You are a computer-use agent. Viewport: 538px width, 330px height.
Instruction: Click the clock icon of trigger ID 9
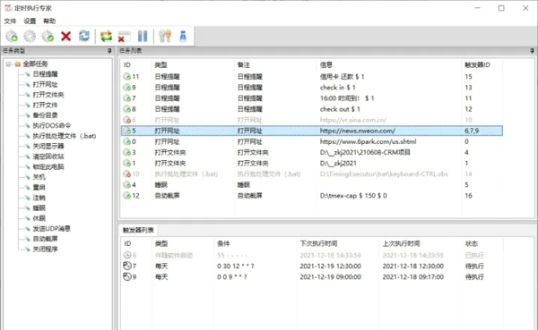click(x=127, y=276)
